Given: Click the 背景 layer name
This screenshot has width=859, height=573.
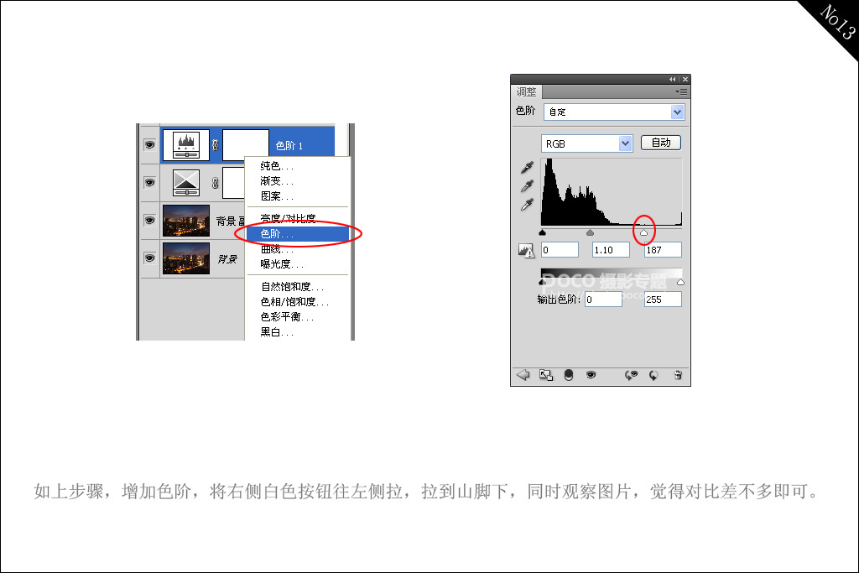Looking at the screenshot, I should pos(227,258).
